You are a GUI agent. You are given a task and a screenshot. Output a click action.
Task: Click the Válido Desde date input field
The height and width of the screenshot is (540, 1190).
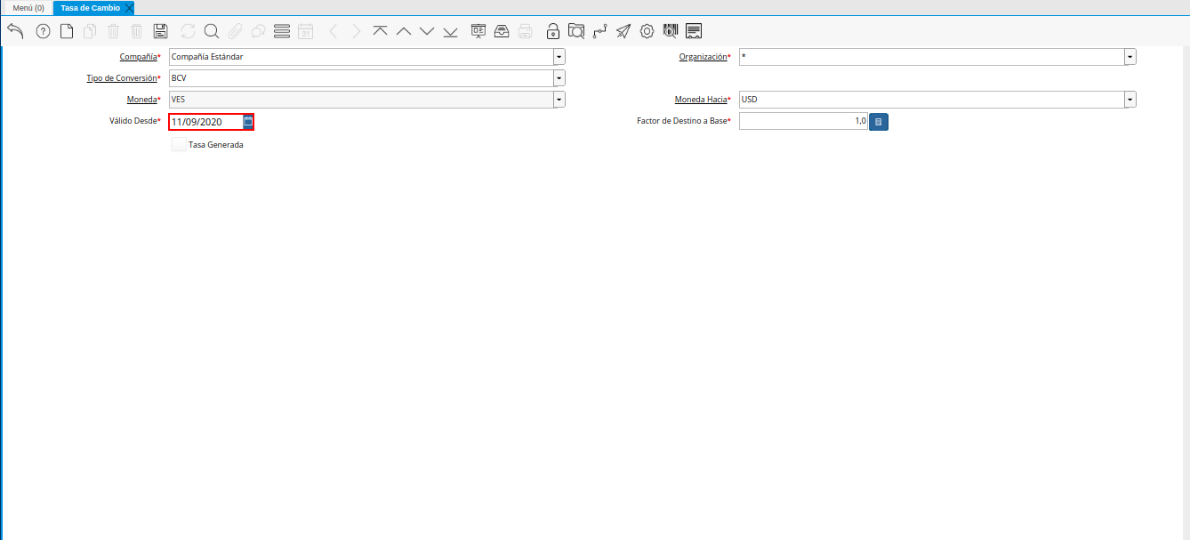tap(205, 122)
